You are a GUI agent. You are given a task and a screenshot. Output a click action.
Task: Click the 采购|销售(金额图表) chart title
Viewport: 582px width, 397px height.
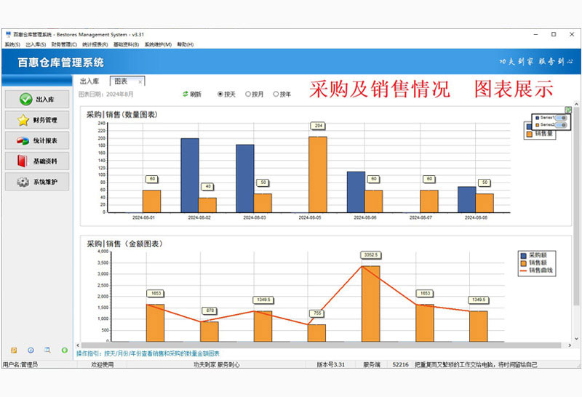[124, 244]
